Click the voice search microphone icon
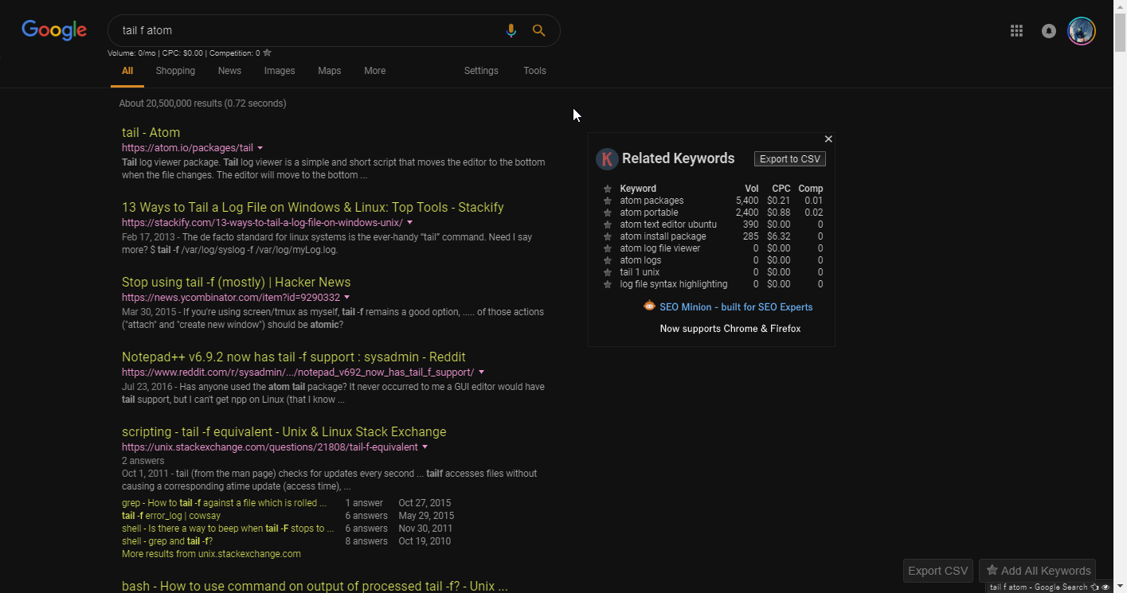This screenshot has width=1127, height=593. 511,30
